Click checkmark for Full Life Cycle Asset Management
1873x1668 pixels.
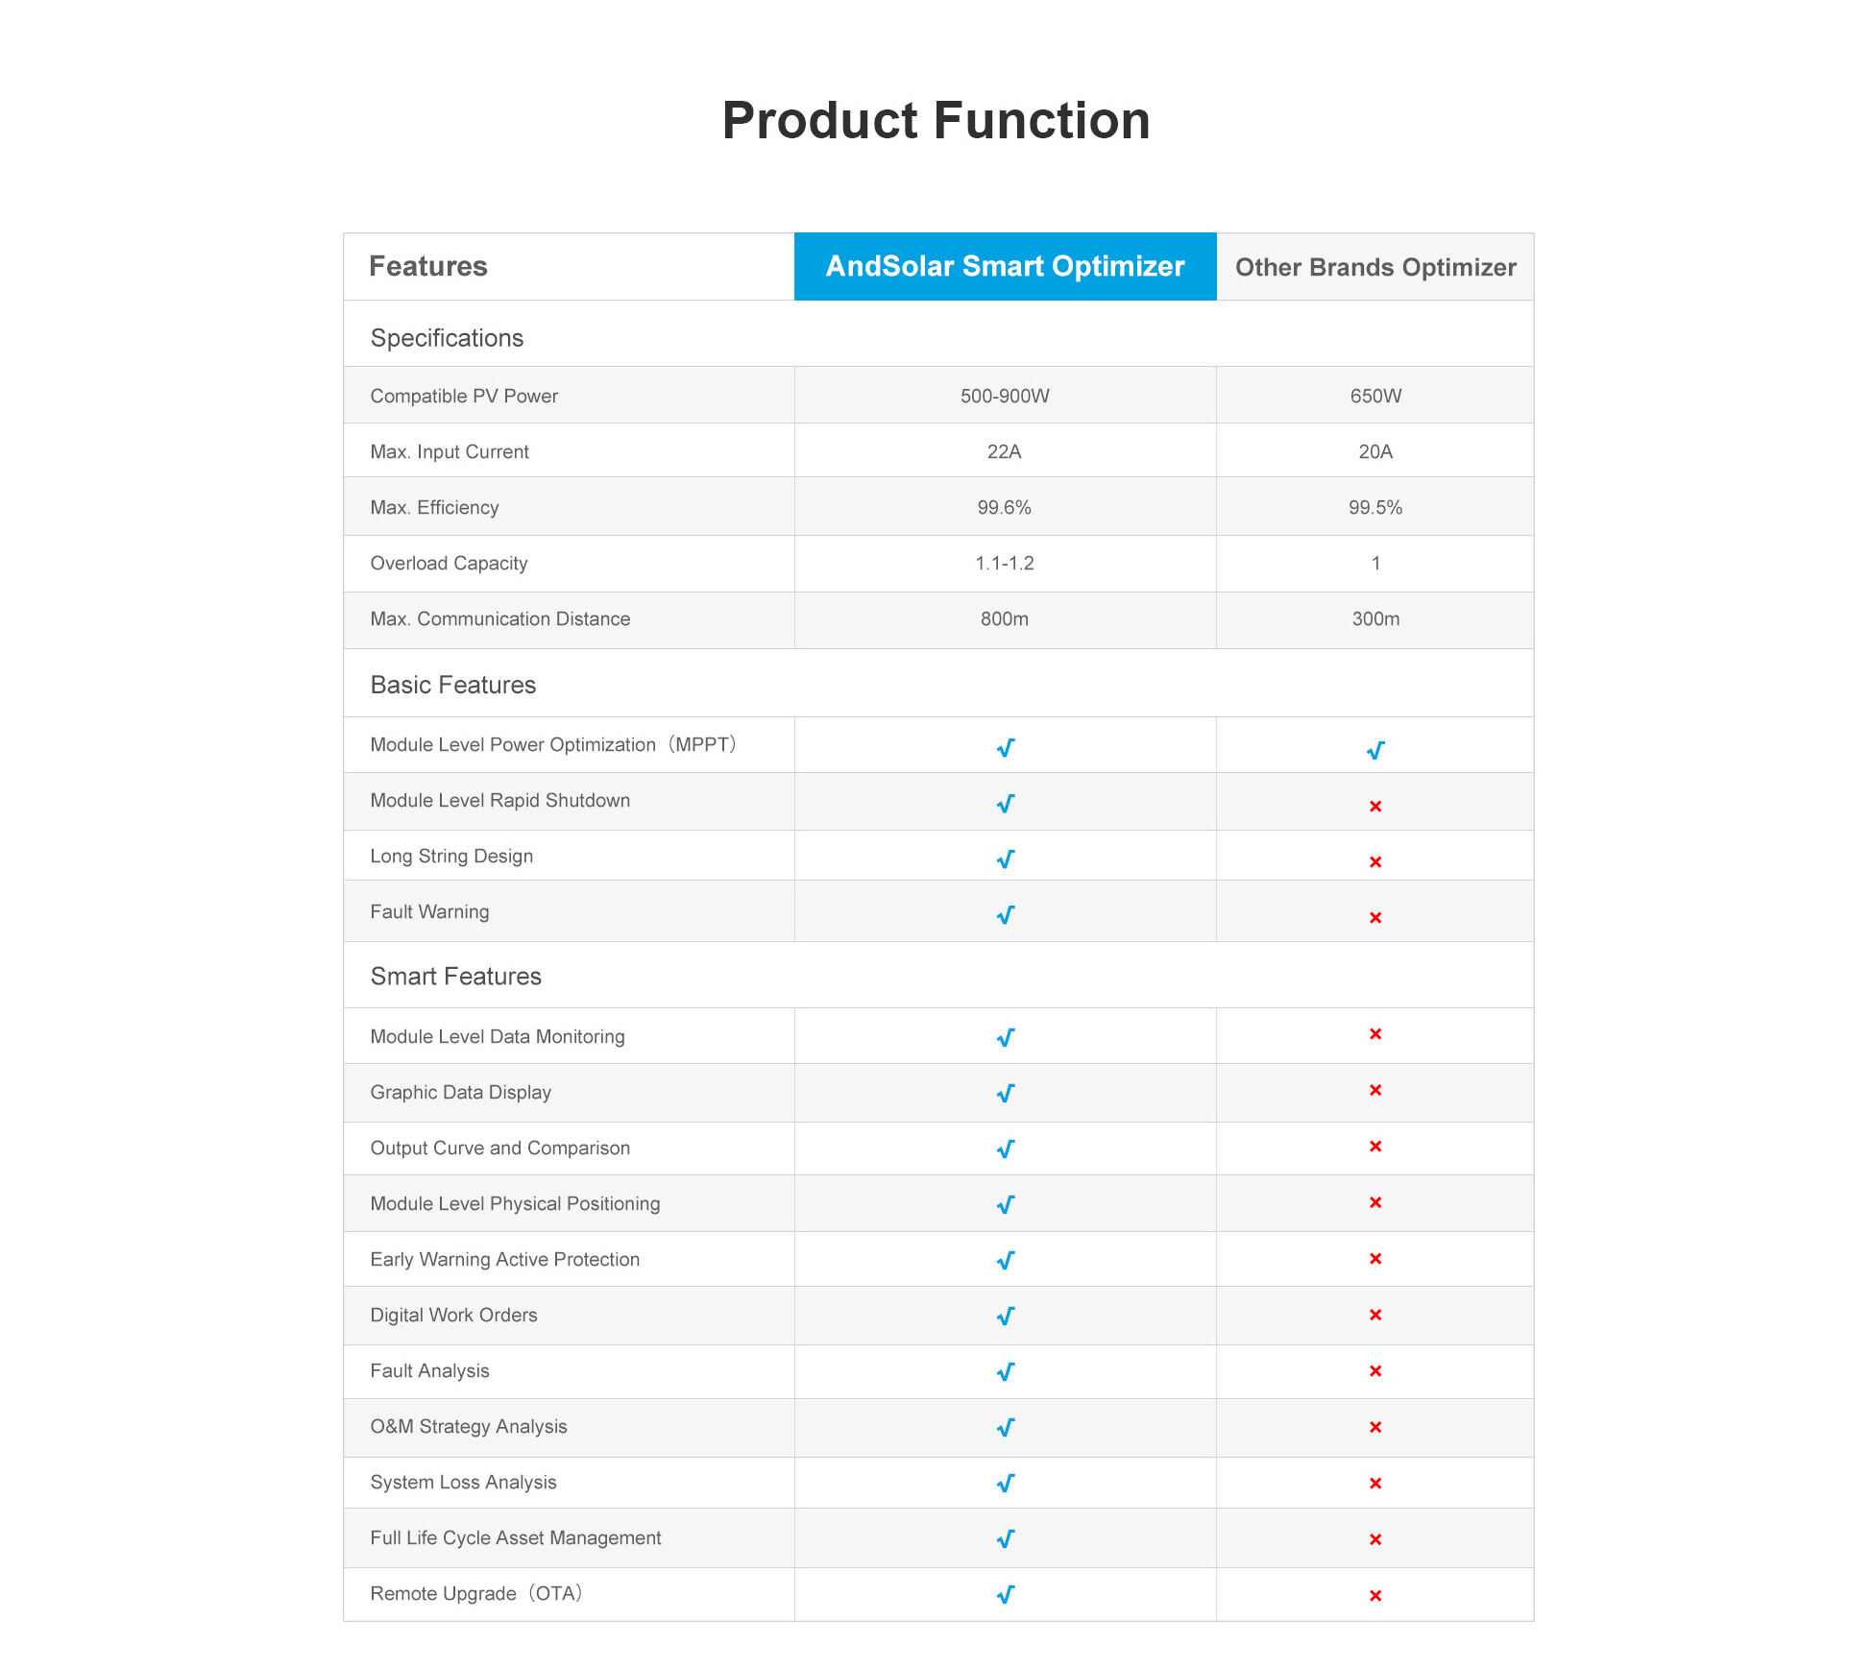click(x=1005, y=1539)
